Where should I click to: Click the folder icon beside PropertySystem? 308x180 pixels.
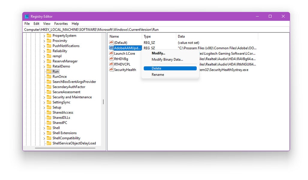click(x=49, y=36)
